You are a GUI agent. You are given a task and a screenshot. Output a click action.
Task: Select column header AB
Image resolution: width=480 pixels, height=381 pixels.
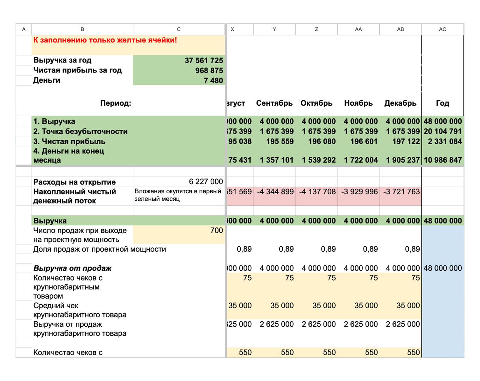400,29
